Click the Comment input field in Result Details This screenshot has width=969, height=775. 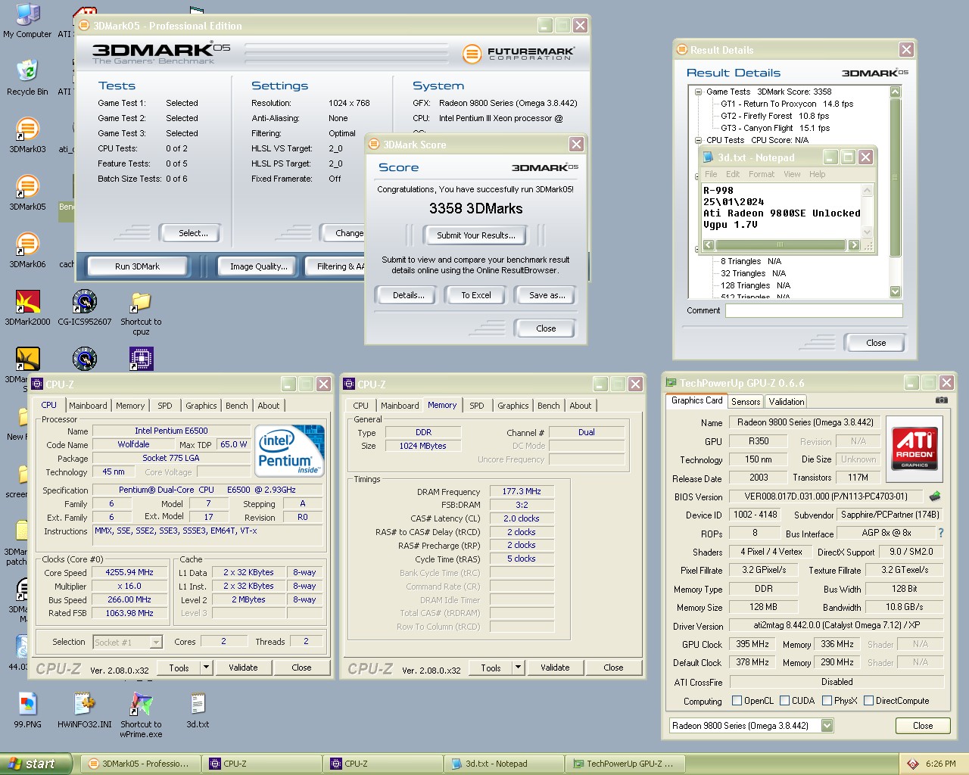tap(814, 310)
